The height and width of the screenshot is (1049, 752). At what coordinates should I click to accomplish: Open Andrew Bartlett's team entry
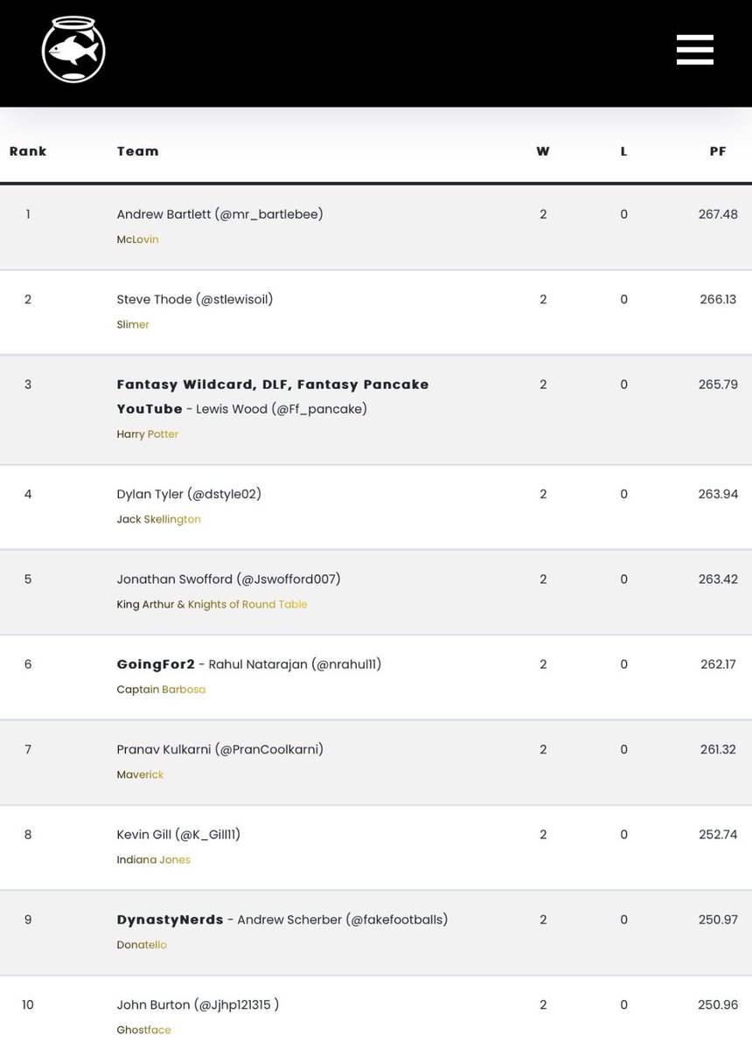(x=219, y=214)
